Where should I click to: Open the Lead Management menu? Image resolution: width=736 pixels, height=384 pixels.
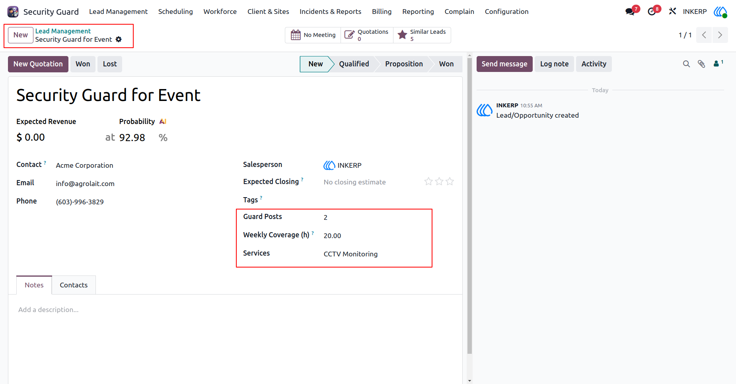pyautogui.click(x=118, y=12)
